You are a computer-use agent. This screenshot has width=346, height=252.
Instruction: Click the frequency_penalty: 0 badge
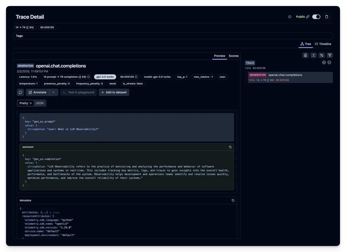point(89,84)
